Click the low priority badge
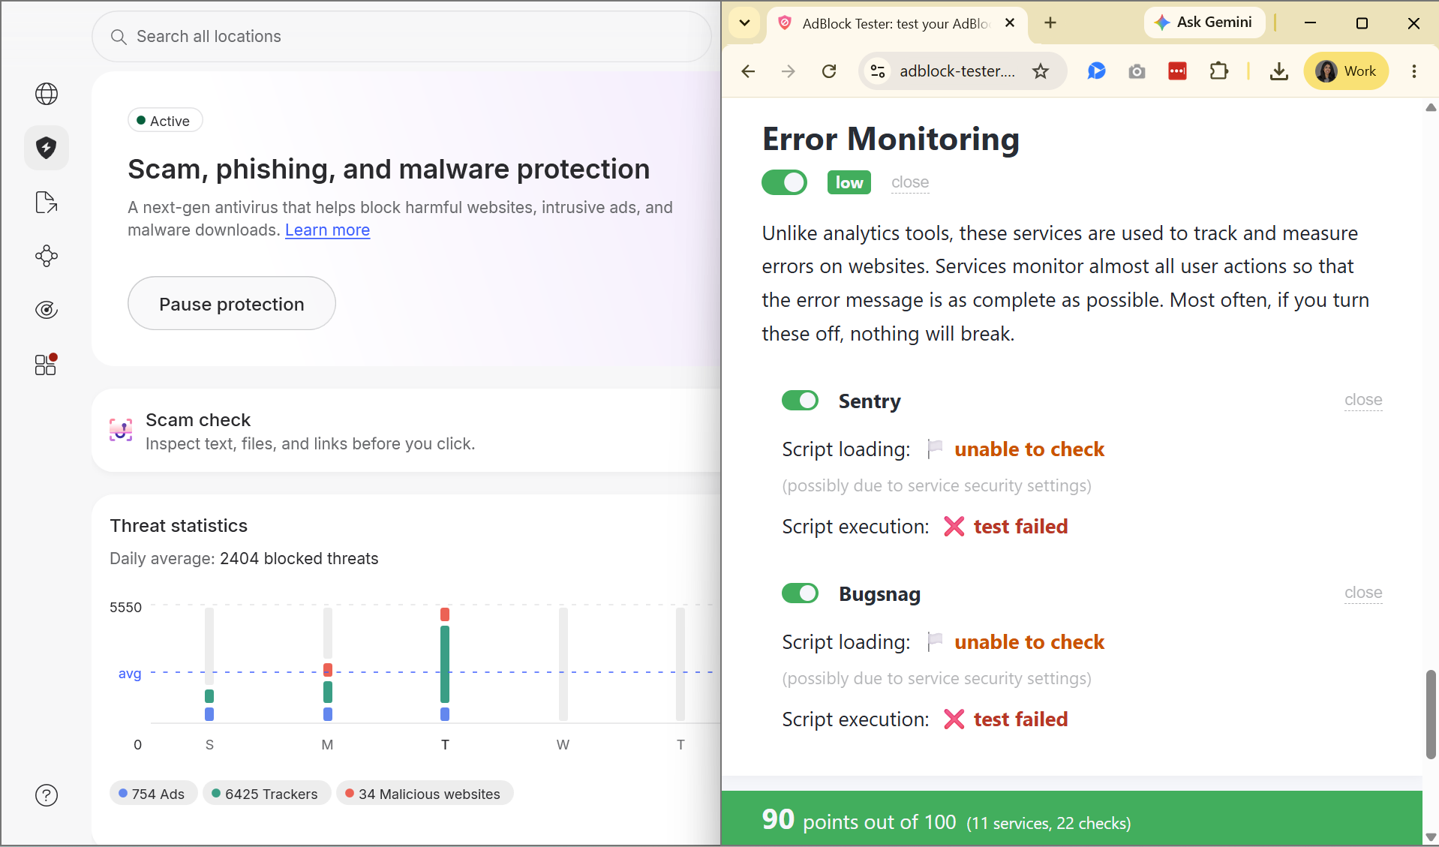 click(x=849, y=182)
